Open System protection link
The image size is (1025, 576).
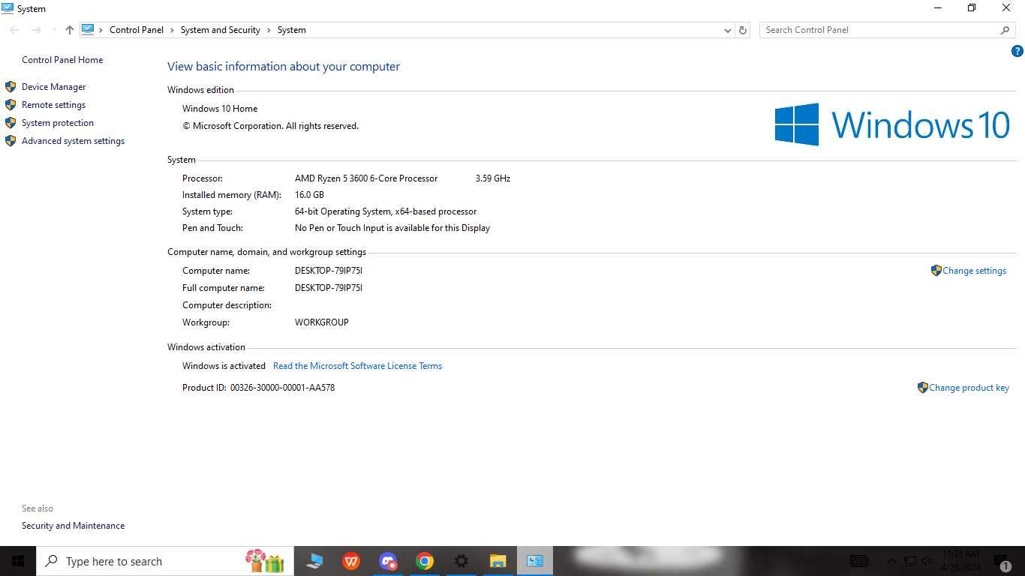tap(58, 123)
